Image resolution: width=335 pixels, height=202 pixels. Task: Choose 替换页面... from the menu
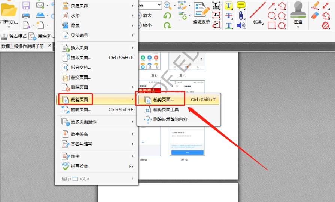coord(97,77)
